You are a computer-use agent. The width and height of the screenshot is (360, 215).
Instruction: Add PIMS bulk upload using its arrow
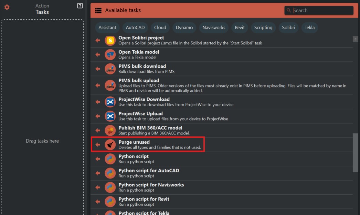[98, 85]
